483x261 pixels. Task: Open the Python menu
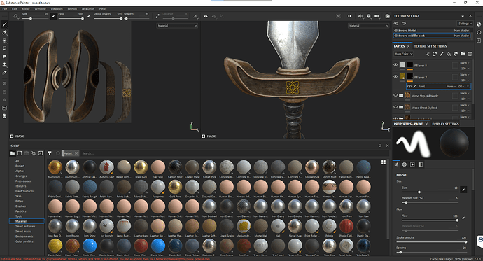tap(72, 8)
